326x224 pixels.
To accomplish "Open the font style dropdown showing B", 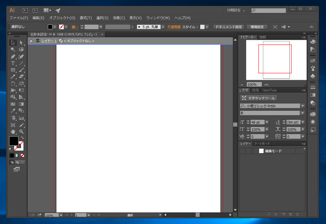I will pos(302,113).
